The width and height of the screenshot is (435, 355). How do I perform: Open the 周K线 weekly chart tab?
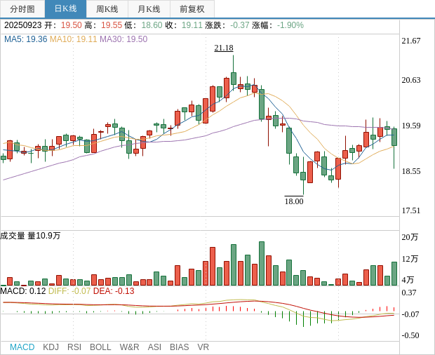(107, 9)
